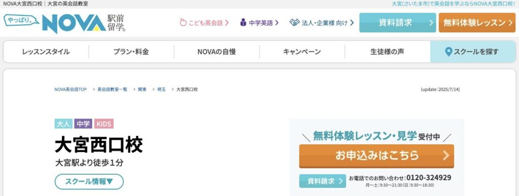The height and width of the screenshot is (196, 519).
Task: Click the apple icon beside こども英会話
Action: (x=183, y=22)
